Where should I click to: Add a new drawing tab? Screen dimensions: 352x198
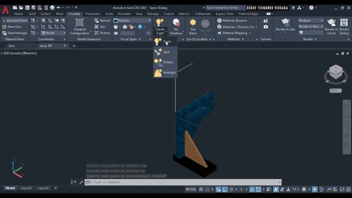74,46
